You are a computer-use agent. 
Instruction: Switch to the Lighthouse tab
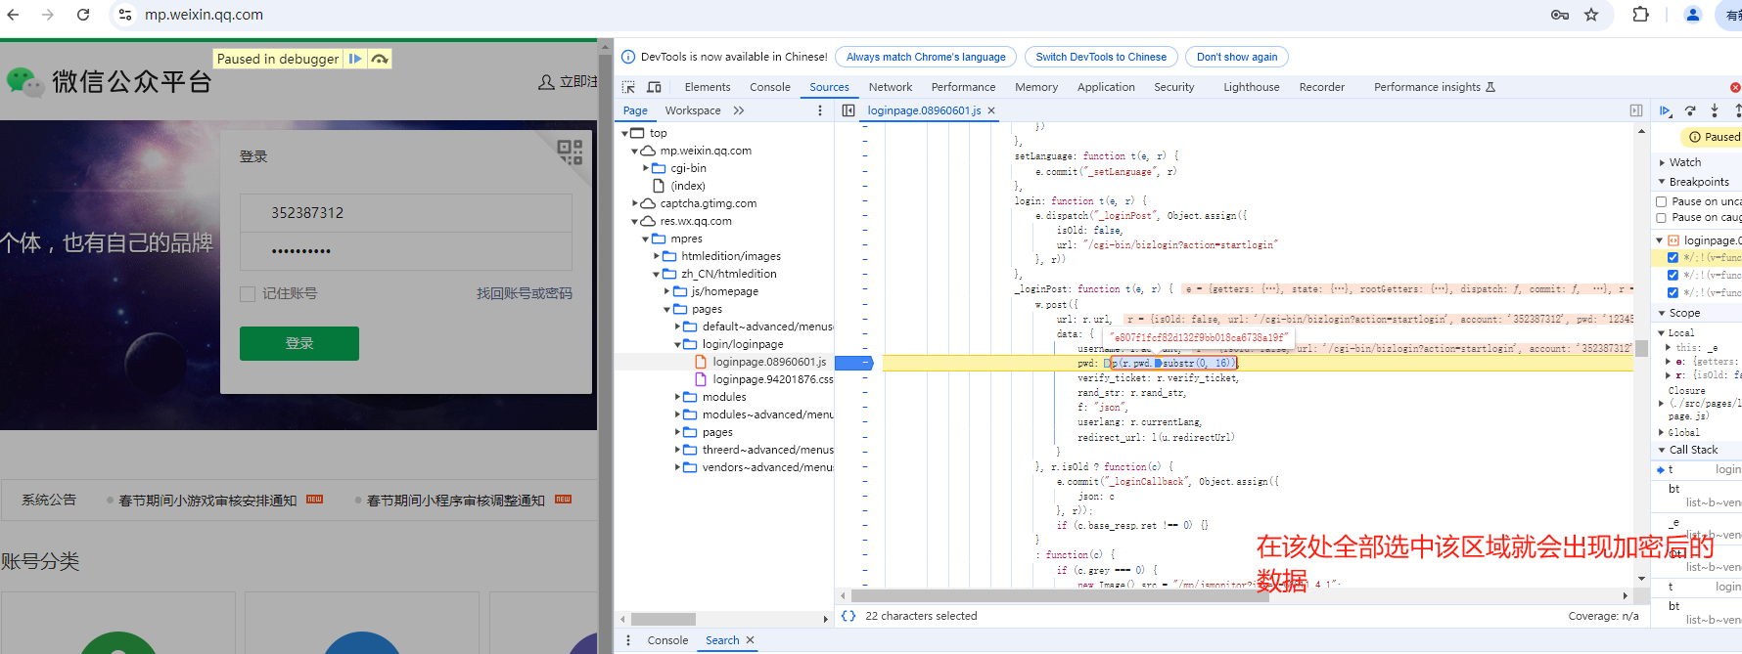tap(1252, 87)
